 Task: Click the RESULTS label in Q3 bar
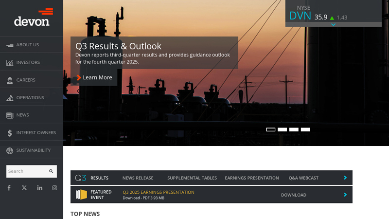99,178
